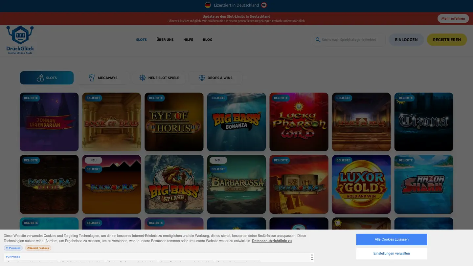473x266 pixels.
Task: Click the Neue Slot Spiele badge icon
Action: 143,78
